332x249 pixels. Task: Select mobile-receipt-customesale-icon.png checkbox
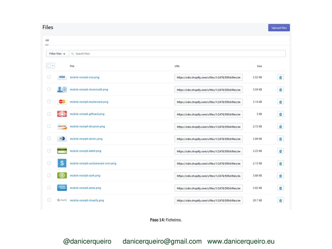(x=49, y=163)
